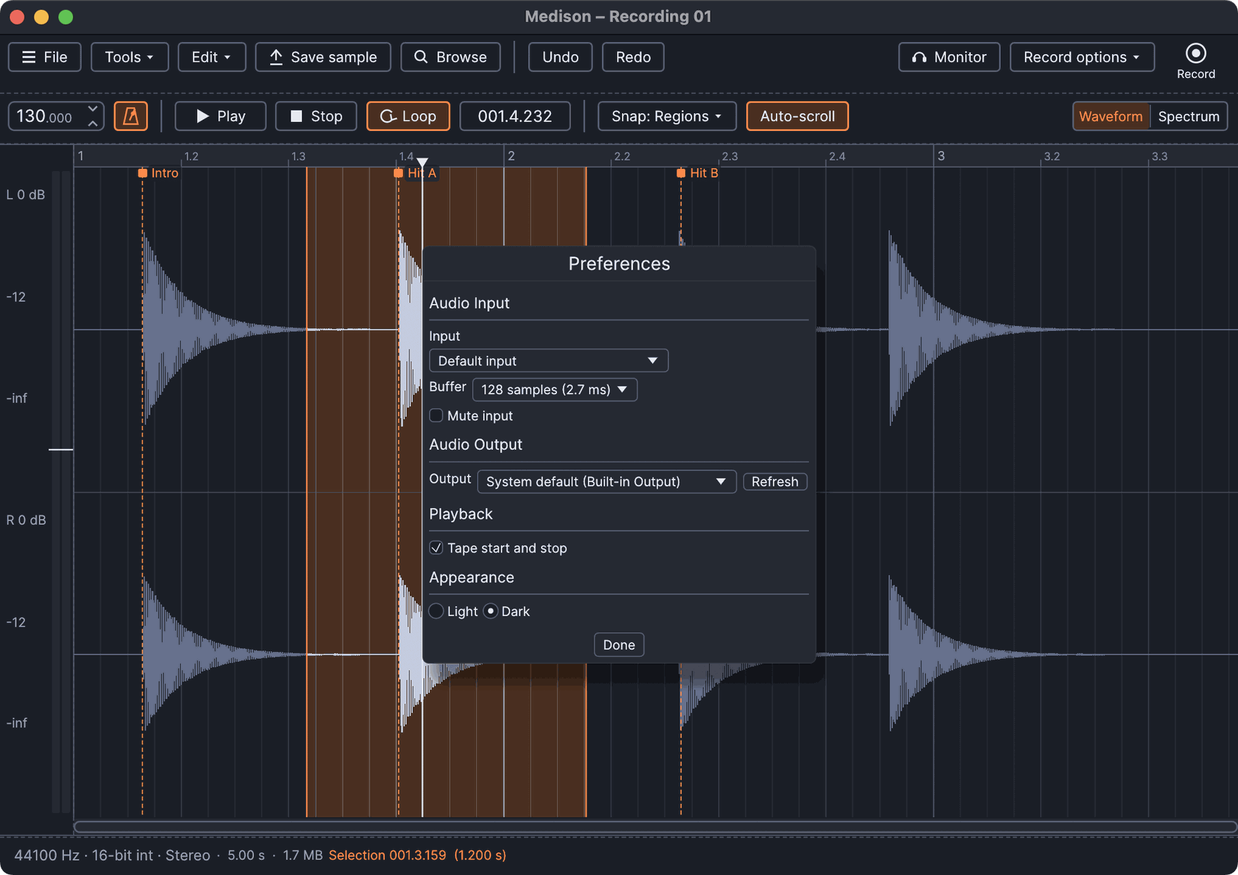
Task: Click the playhead triangle on ruler
Action: click(x=422, y=162)
